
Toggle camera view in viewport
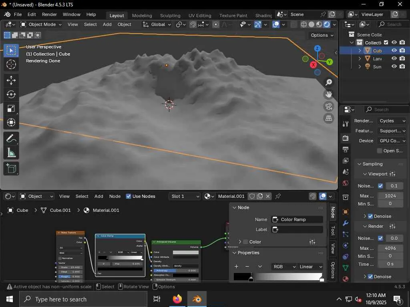coord(329,106)
